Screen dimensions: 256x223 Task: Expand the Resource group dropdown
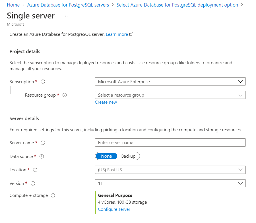click(x=170, y=95)
